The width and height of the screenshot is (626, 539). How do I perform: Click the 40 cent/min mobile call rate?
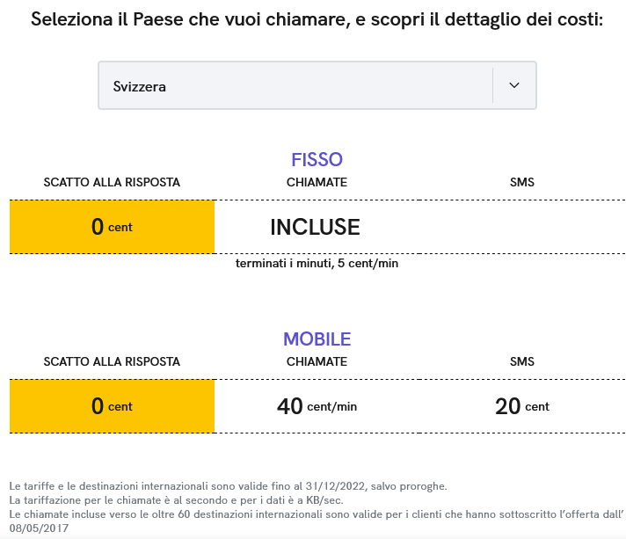click(x=317, y=406)
